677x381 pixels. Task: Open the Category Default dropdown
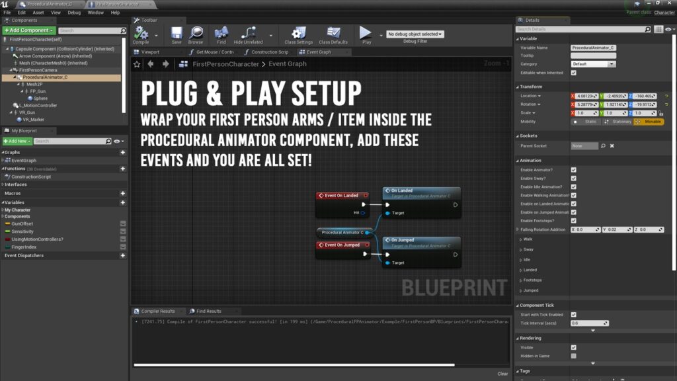pos(594,64)
